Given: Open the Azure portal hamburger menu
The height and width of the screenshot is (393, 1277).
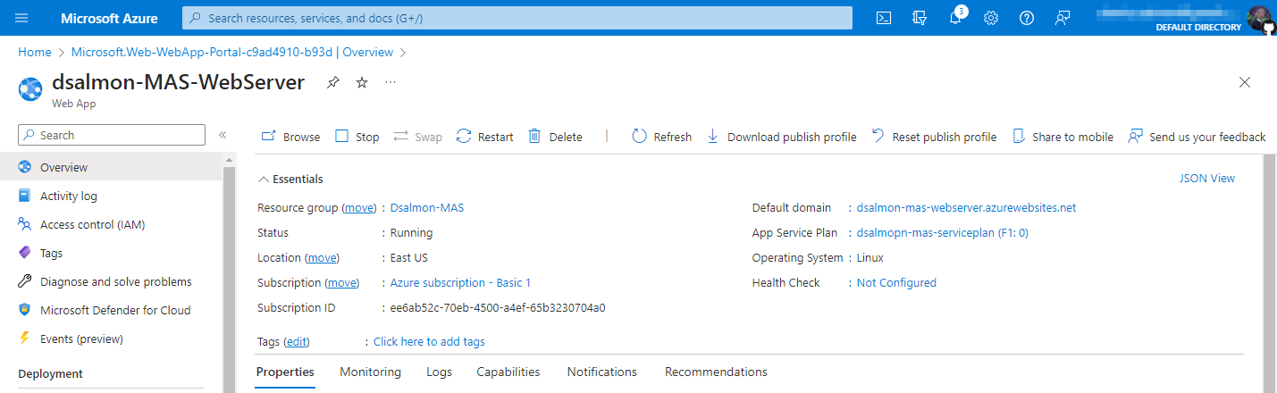Looking at the screenshot, I should tap(21, 18).
